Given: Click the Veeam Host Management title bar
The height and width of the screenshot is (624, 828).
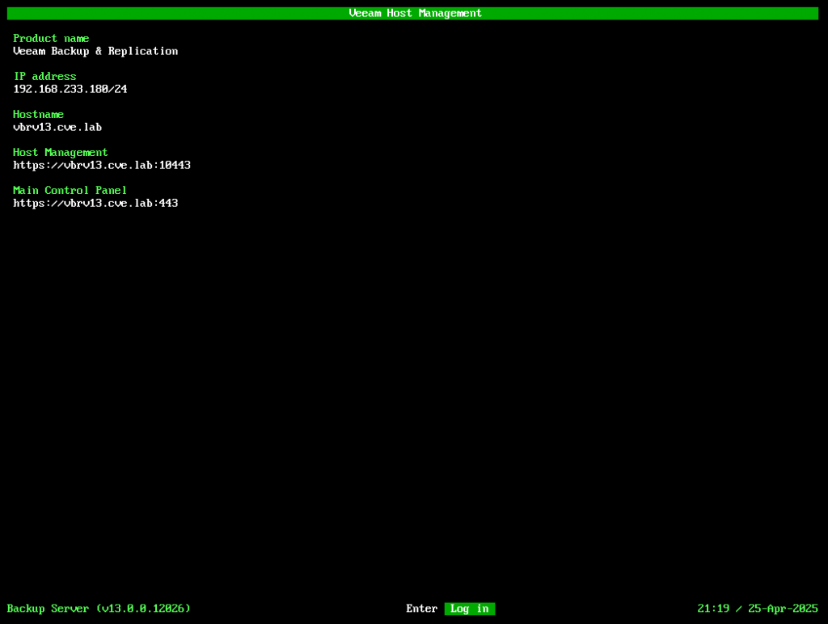Looking at the screenshot, I should [x=414, y=13].
